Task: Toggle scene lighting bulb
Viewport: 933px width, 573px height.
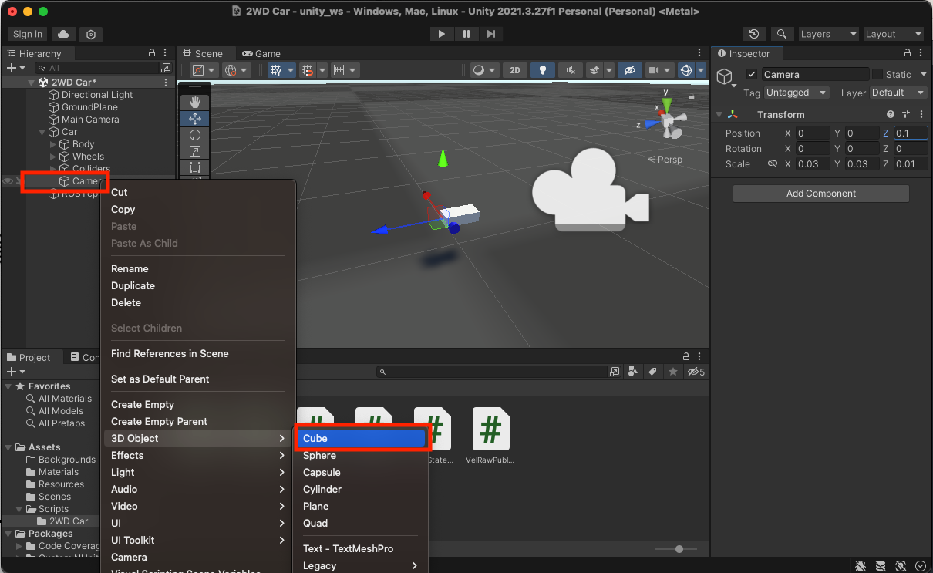Action: (543, 70)
